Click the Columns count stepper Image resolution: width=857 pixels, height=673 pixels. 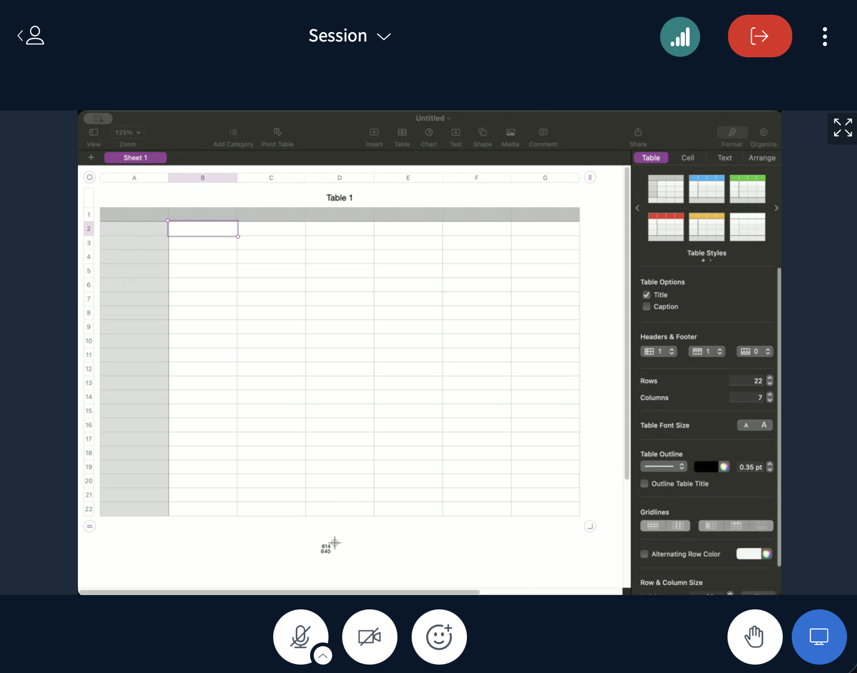[770, 397]
